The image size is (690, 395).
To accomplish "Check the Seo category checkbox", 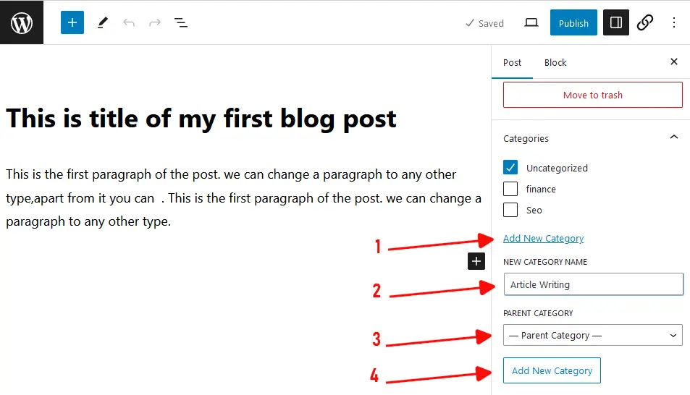I will pos(510,210).
